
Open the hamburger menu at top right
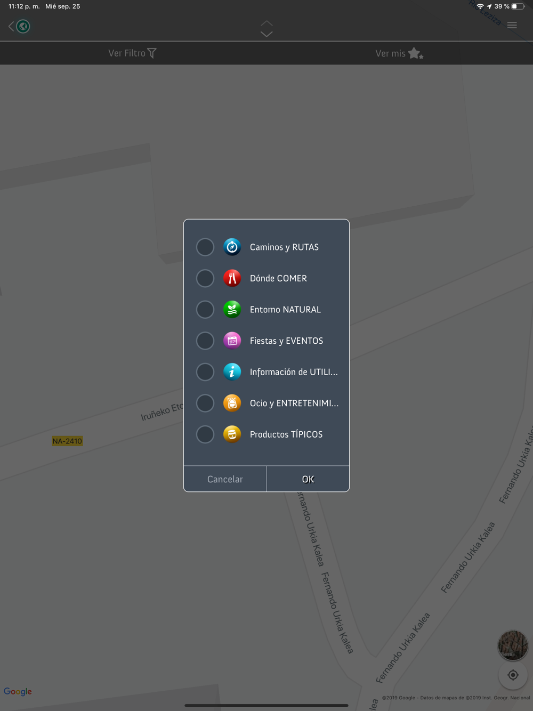(512, 26)
